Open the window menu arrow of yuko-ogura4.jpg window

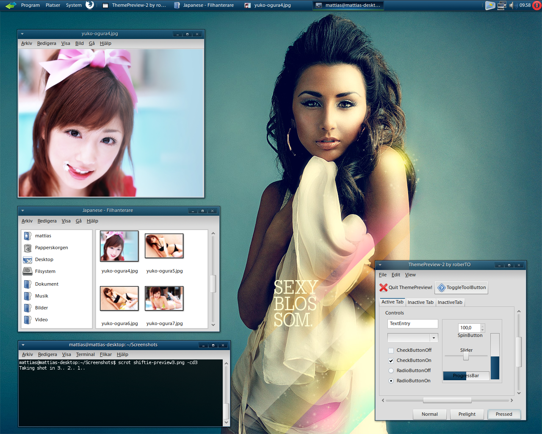22,34
